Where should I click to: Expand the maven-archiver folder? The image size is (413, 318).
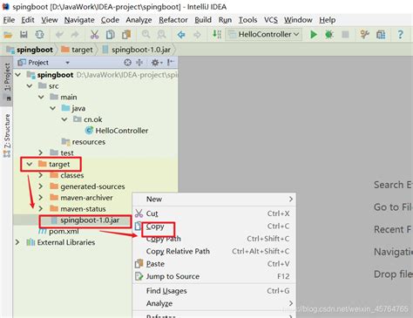(41, 198)
